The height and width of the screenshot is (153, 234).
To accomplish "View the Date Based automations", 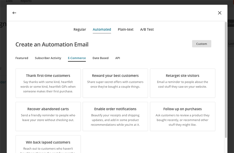I will 100,58.
